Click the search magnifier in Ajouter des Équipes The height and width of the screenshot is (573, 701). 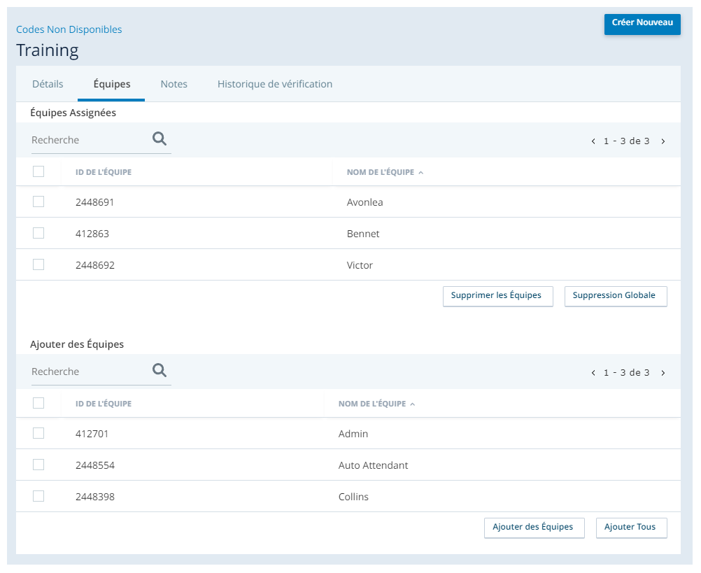pyautogui.click(x=159, y=371)
